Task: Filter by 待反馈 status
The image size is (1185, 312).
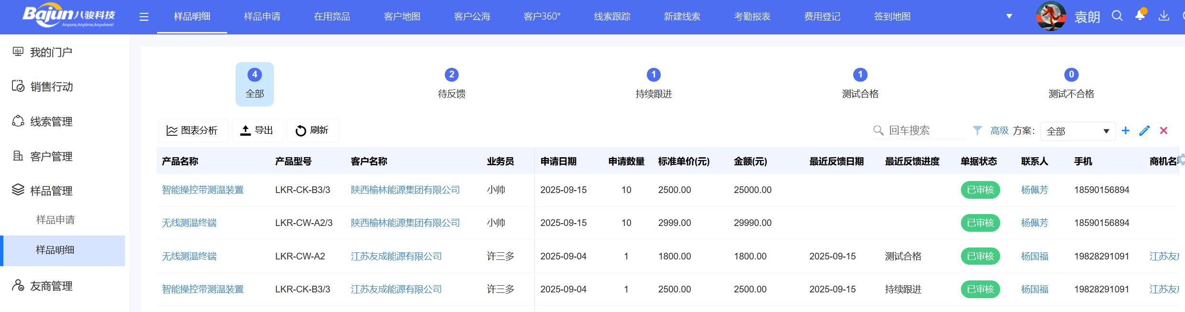Action: (x=451, y=84)
